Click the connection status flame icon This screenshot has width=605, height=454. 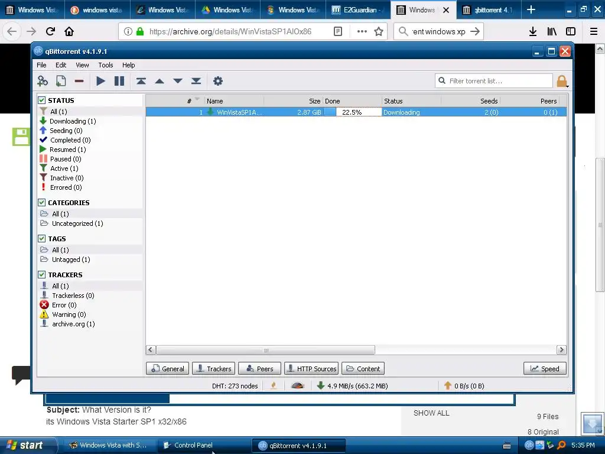click(274, 385)
